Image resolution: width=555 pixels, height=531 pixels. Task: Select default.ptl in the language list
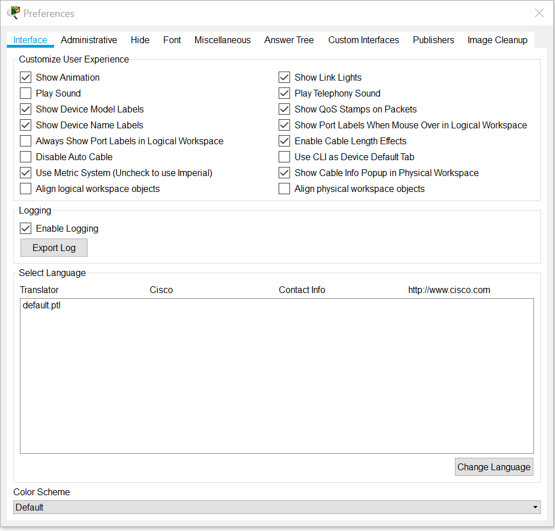click(42, 306)
